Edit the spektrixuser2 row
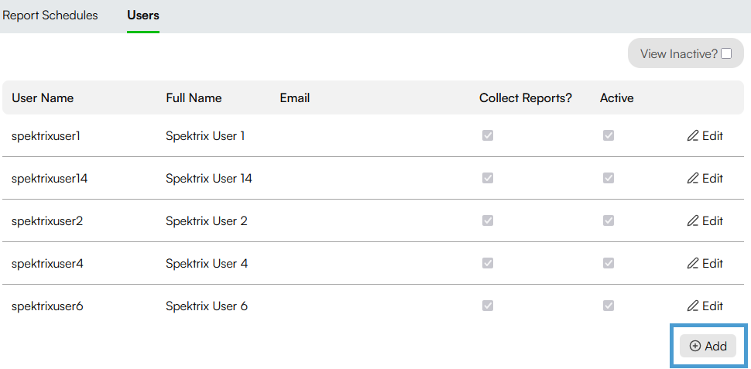 (x=705, y=220)
